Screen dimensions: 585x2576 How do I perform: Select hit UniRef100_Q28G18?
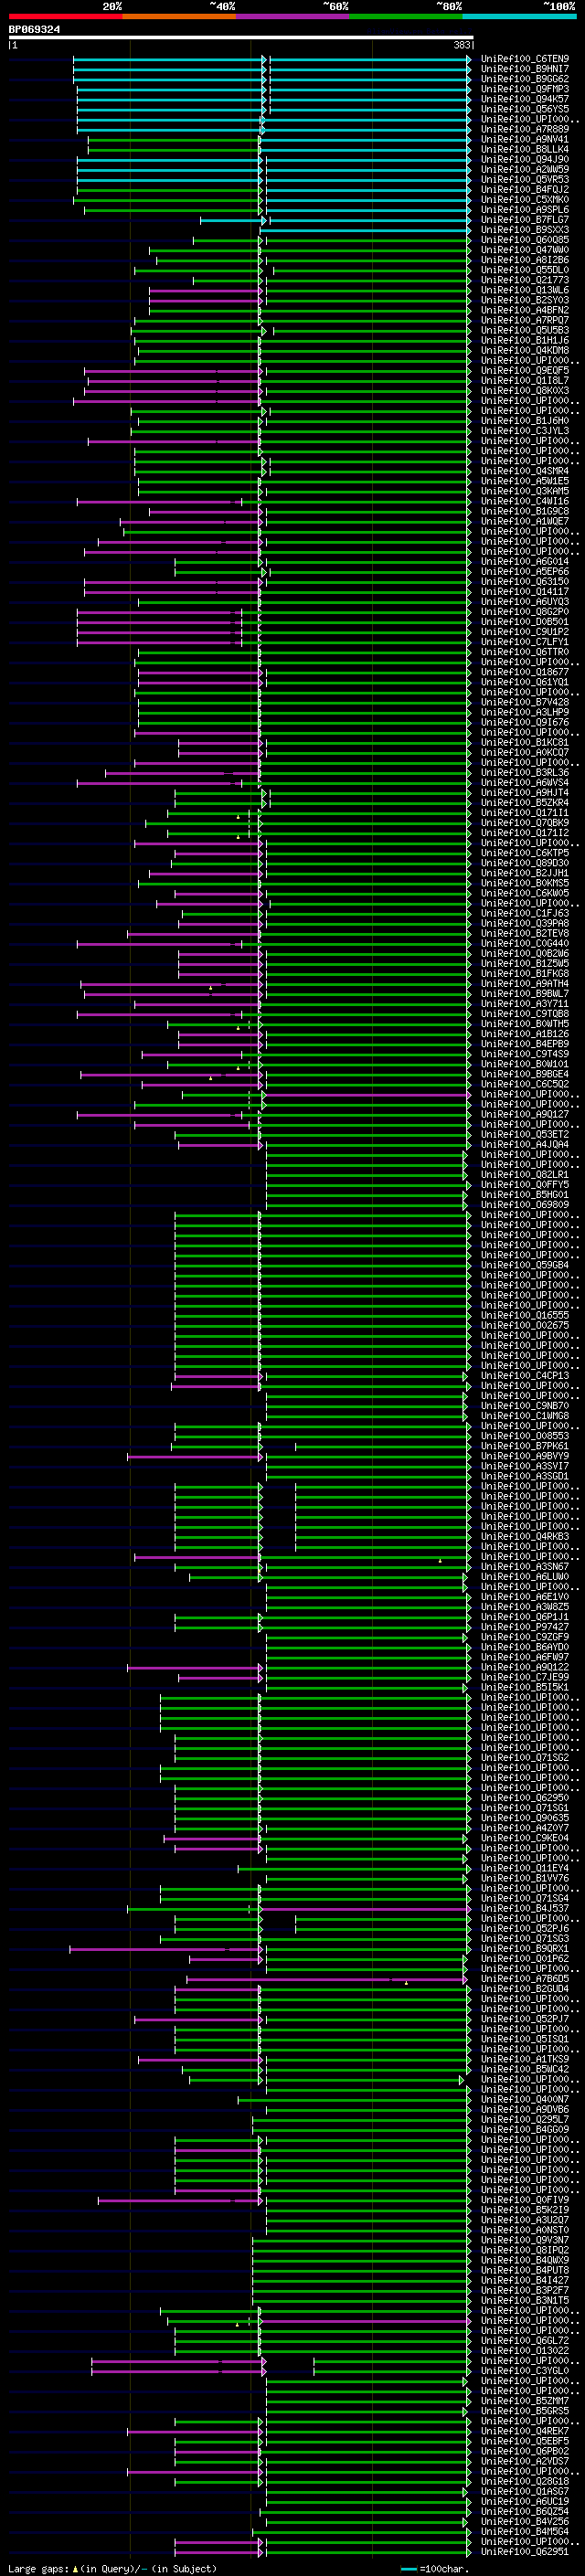coord(524,2481)
